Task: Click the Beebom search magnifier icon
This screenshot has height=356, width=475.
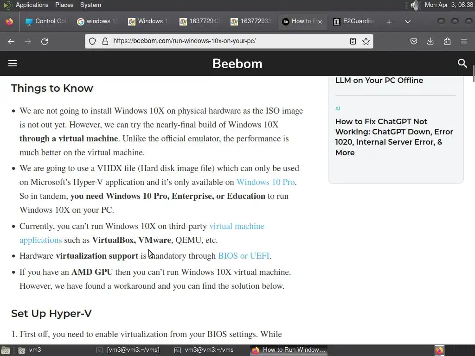Action: pyautogui.click(x=462, y=63)
